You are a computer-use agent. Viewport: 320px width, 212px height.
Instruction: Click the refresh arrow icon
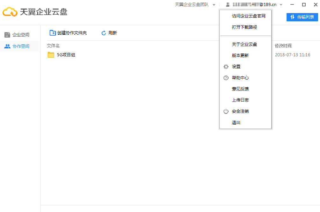[104, 33]
